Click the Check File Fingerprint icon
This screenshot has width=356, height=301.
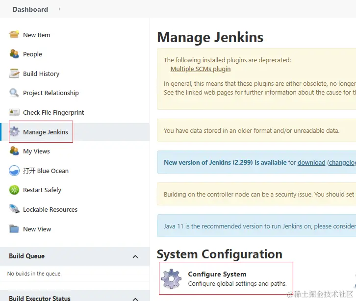(14, 112)
